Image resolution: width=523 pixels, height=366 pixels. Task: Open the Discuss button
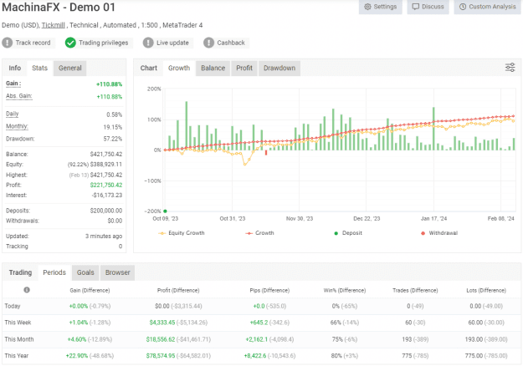point(428,7)
